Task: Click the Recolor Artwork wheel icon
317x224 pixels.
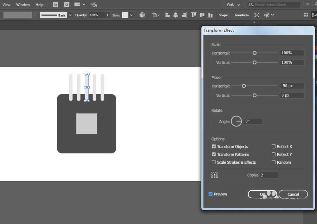Action: [142, 15]
